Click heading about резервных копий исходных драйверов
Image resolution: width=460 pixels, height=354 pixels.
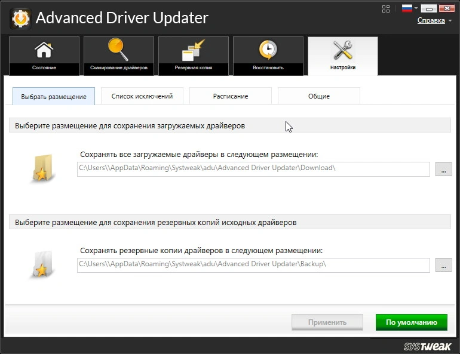(156, 223)
